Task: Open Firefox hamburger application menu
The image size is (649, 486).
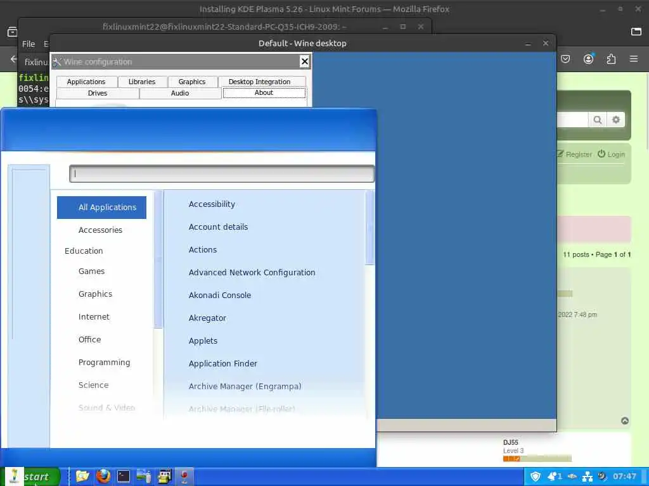Action: [x=634, y=59]
